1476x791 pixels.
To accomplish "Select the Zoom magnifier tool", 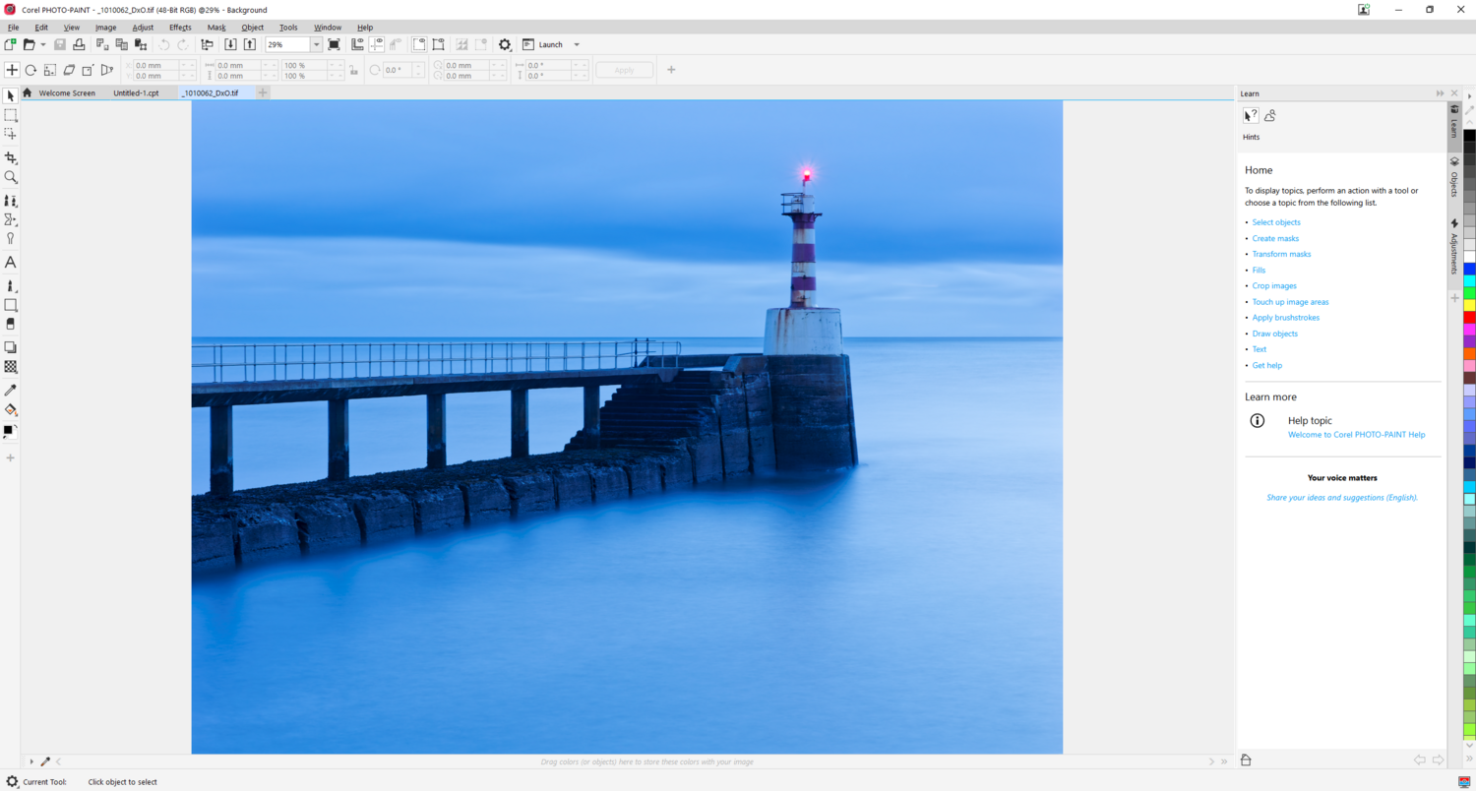I will tap(11, 177).
